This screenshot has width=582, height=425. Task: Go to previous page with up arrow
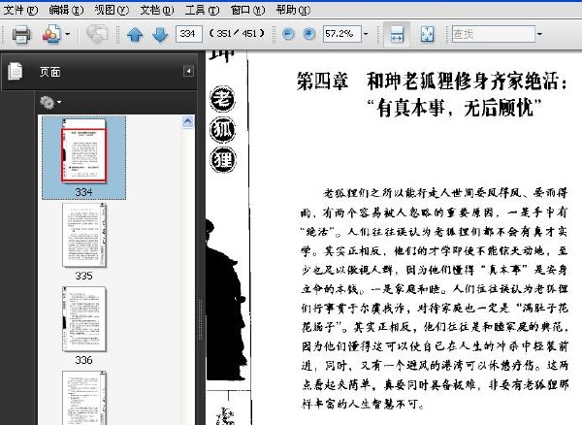[135, 35]
